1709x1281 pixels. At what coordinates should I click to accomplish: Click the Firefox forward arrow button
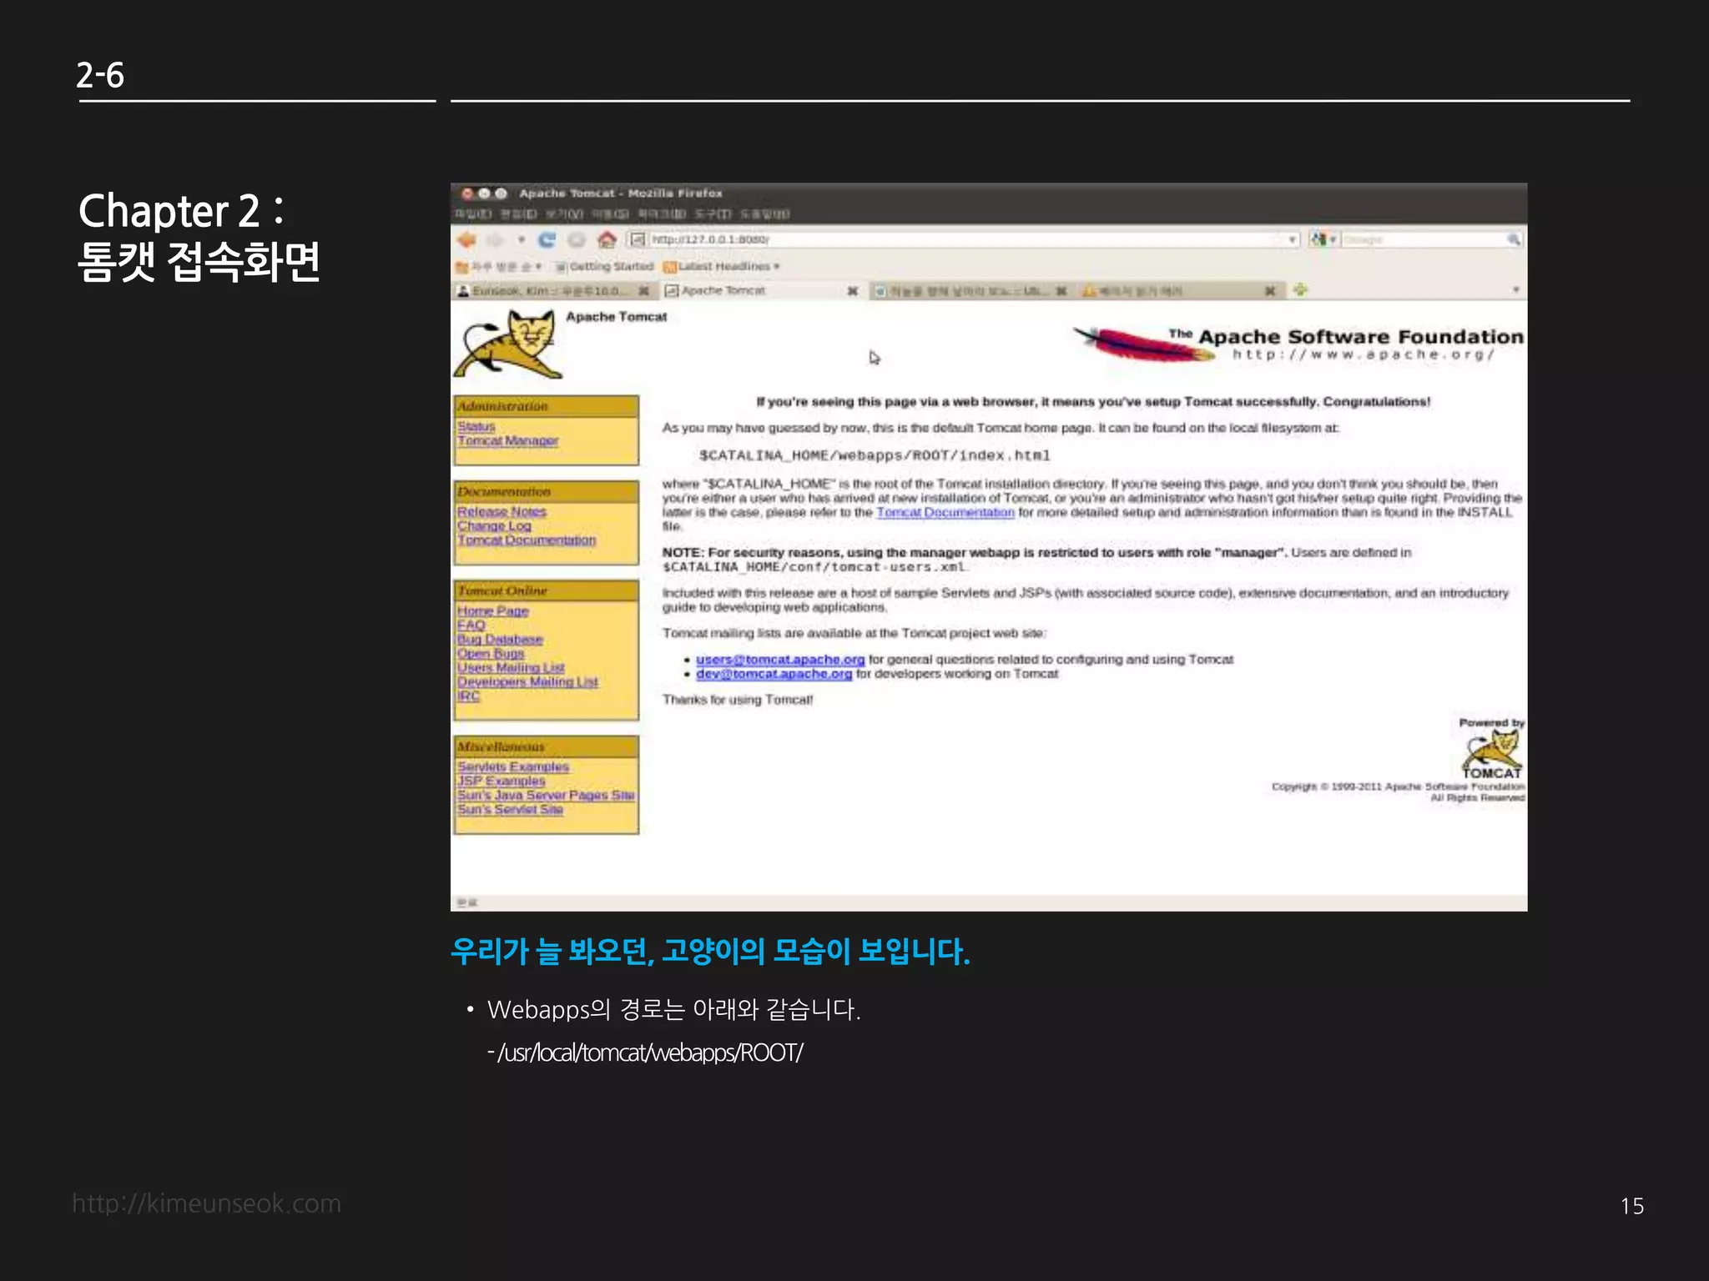496,240
